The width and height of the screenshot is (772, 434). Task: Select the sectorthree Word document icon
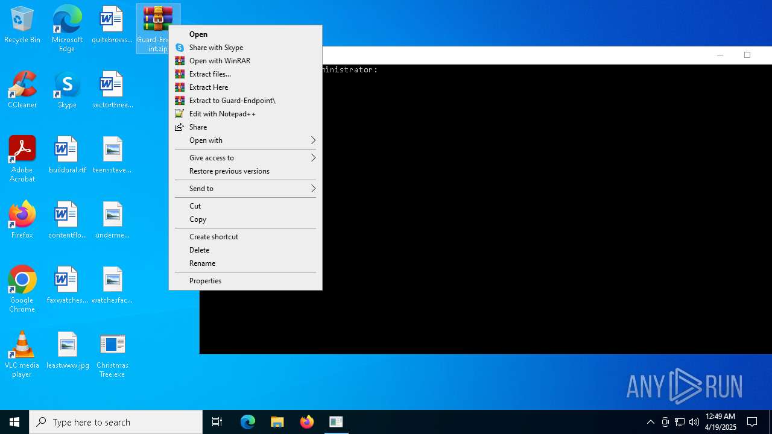[112, 90]
